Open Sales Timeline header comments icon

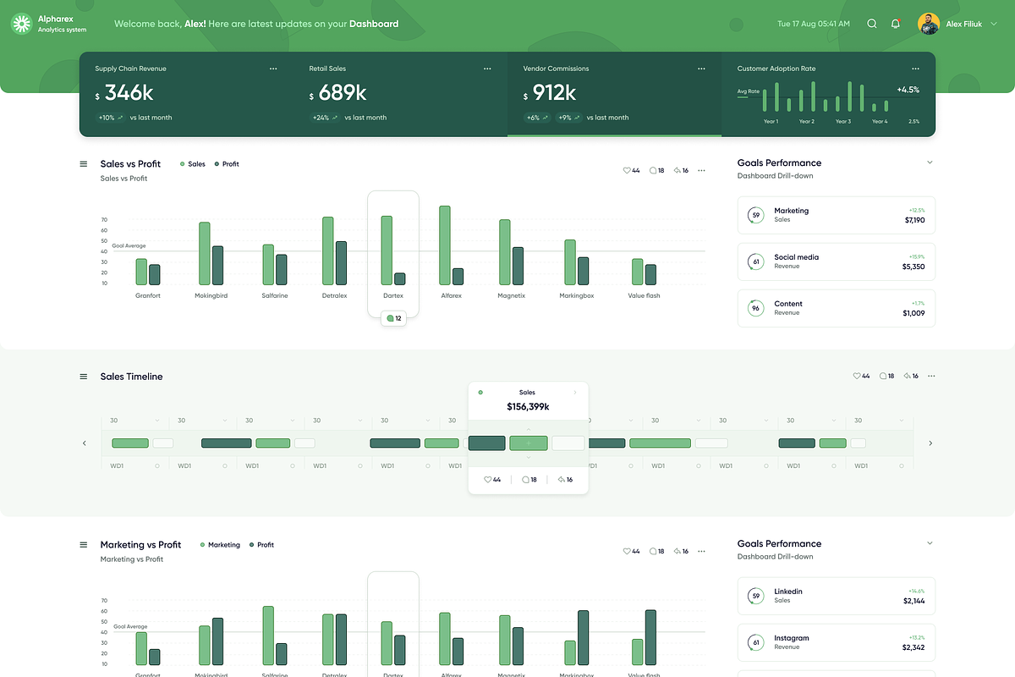[x=886, y=376]
